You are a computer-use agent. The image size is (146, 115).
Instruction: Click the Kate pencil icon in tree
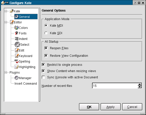[12, 11]
